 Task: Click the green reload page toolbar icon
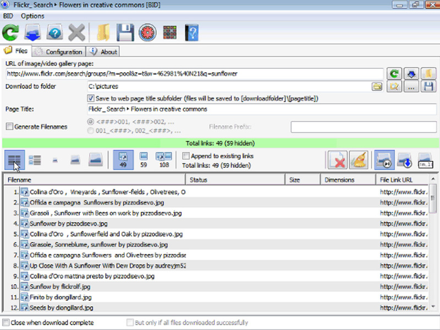click(10, 33)
